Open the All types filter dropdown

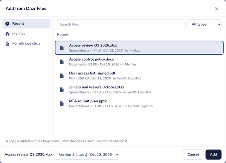pyautogui.click(x=205, y=24)
